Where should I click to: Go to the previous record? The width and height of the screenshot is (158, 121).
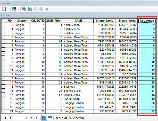tap(10, 118)
